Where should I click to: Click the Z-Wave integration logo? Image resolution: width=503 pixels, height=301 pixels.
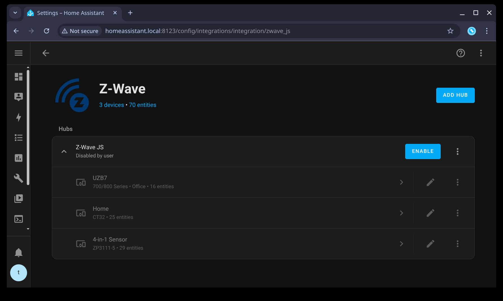(x=72, y=95)
